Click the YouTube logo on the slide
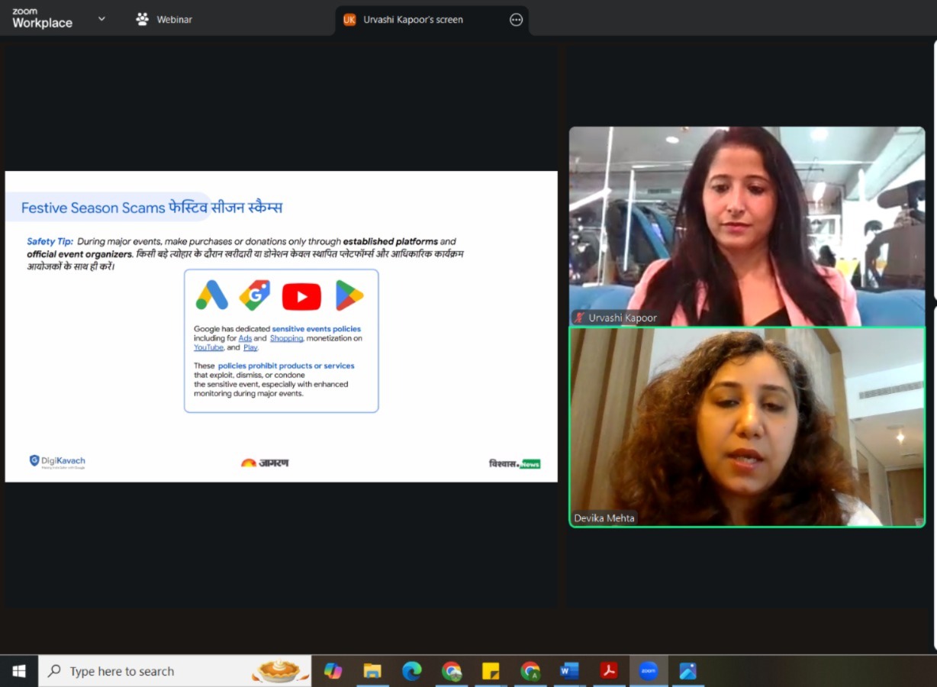The image size is (937, 687). point(301,296)
